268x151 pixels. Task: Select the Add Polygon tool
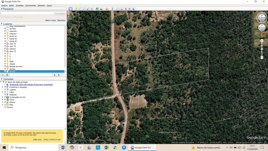pyautogui.click(x=80, y=9)
